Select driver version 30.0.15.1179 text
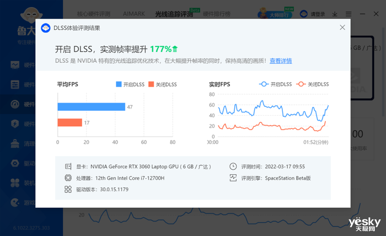The height and width of the screenshot is (236, 386). (x=114, y=189)
